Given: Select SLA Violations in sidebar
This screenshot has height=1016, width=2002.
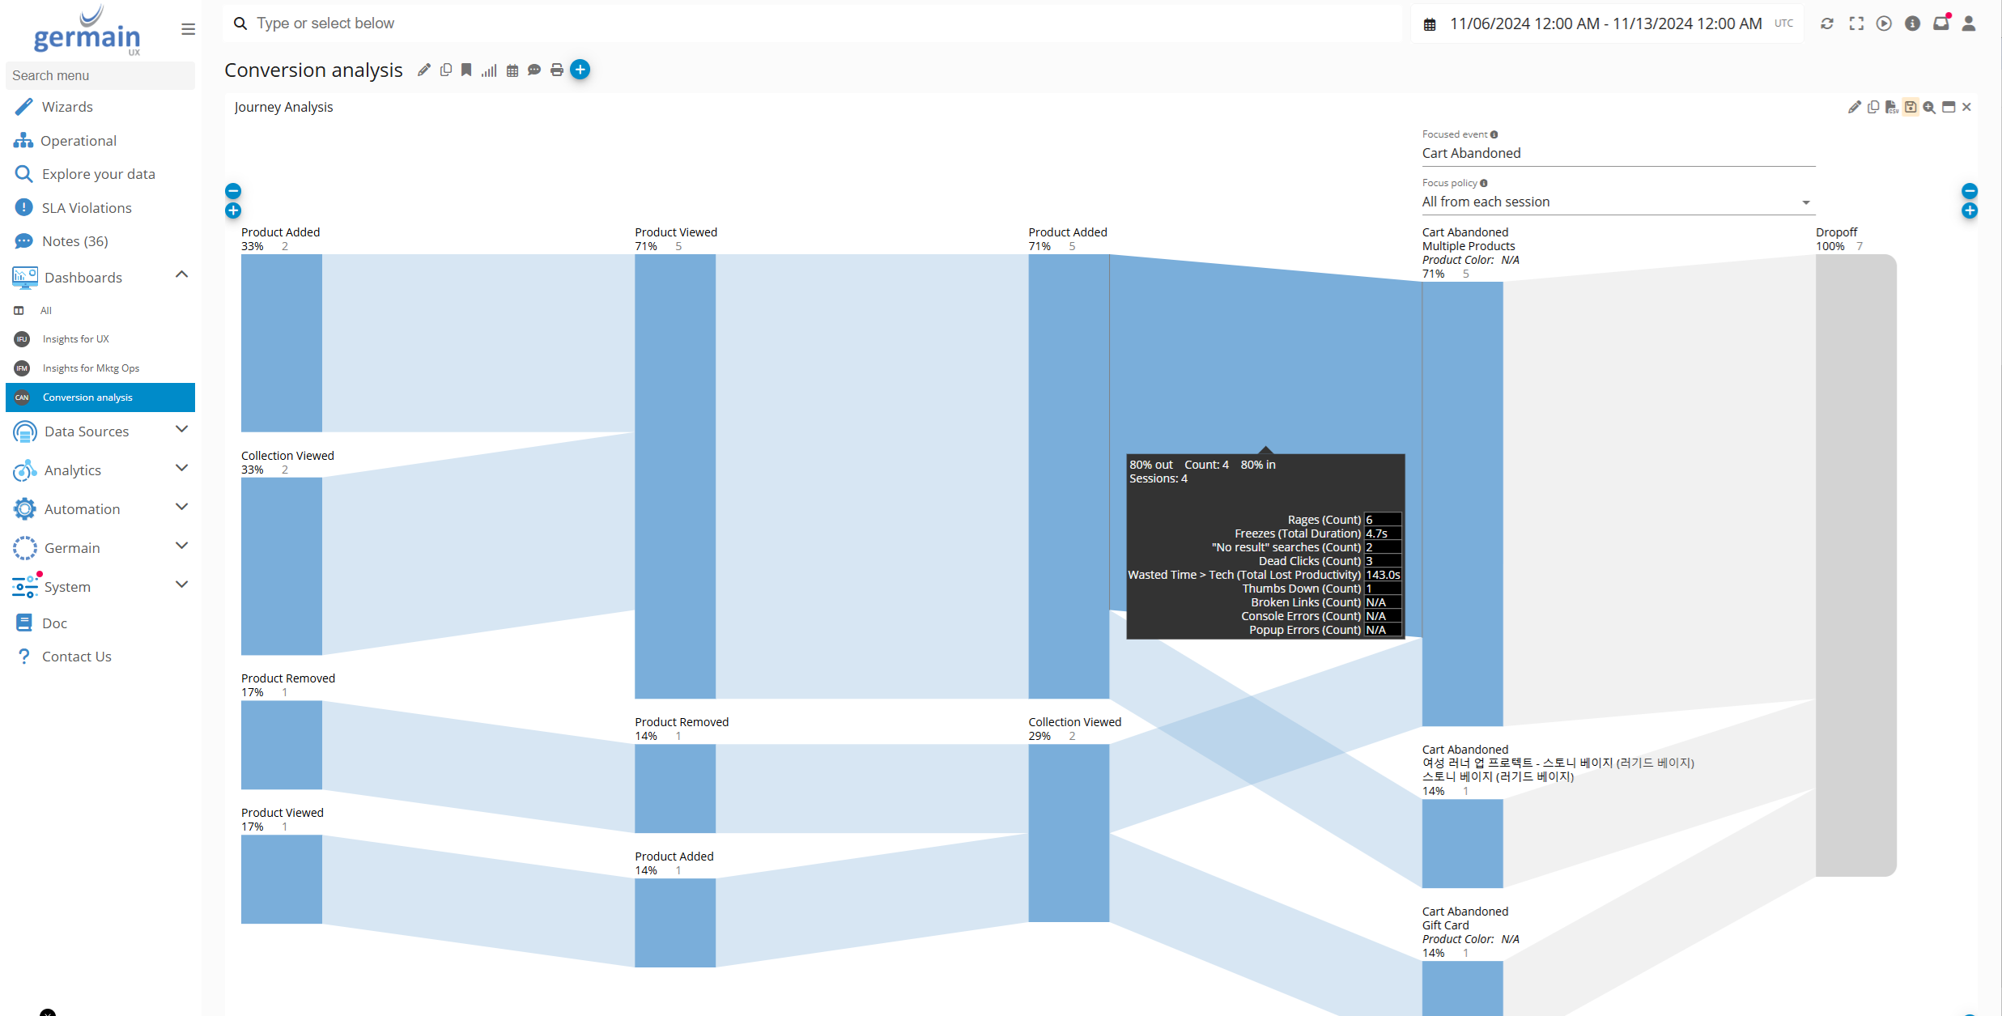Looking at the screenshot, I should tap(87, 208).
